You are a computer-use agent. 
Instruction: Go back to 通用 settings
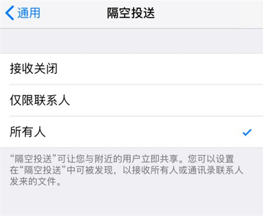click(23, 13)
